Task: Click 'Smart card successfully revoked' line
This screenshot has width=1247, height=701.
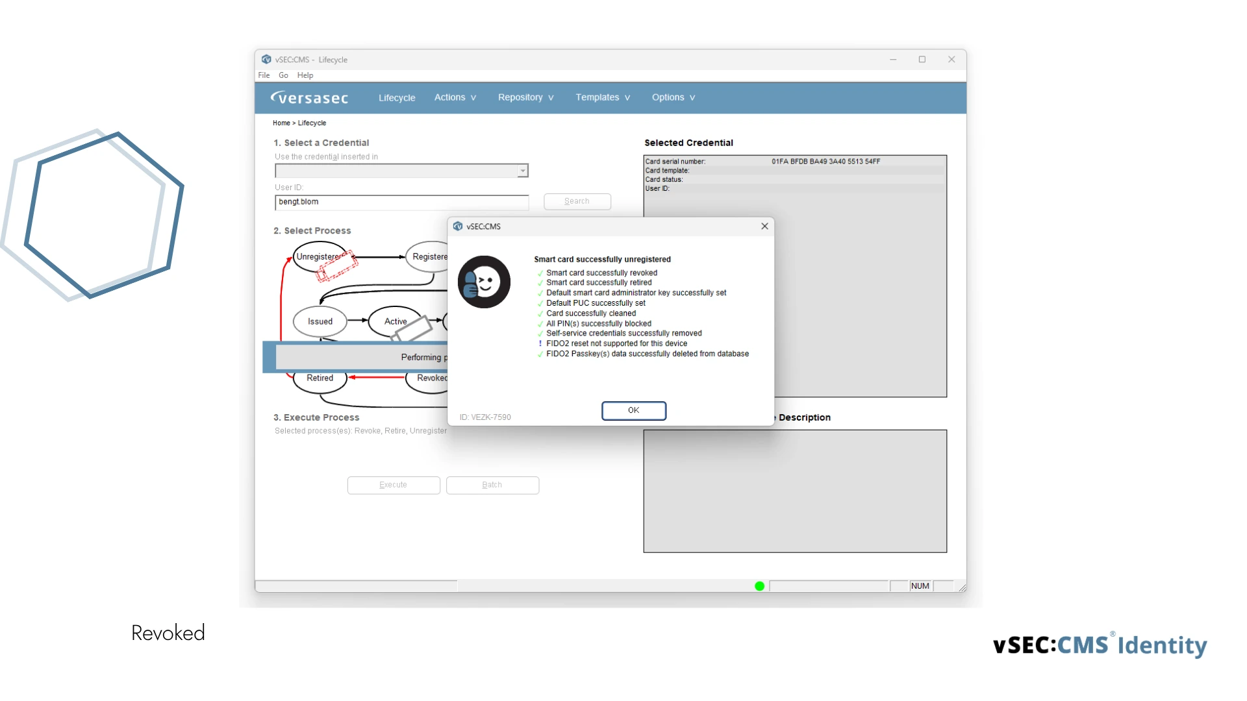Action: click(601, 273)
